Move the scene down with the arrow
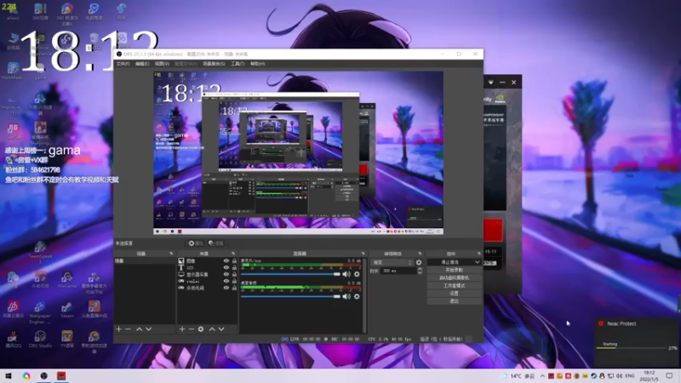 click(148, 329)
